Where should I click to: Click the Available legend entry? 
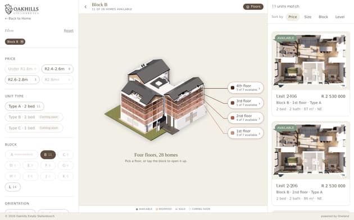(144, 209)
